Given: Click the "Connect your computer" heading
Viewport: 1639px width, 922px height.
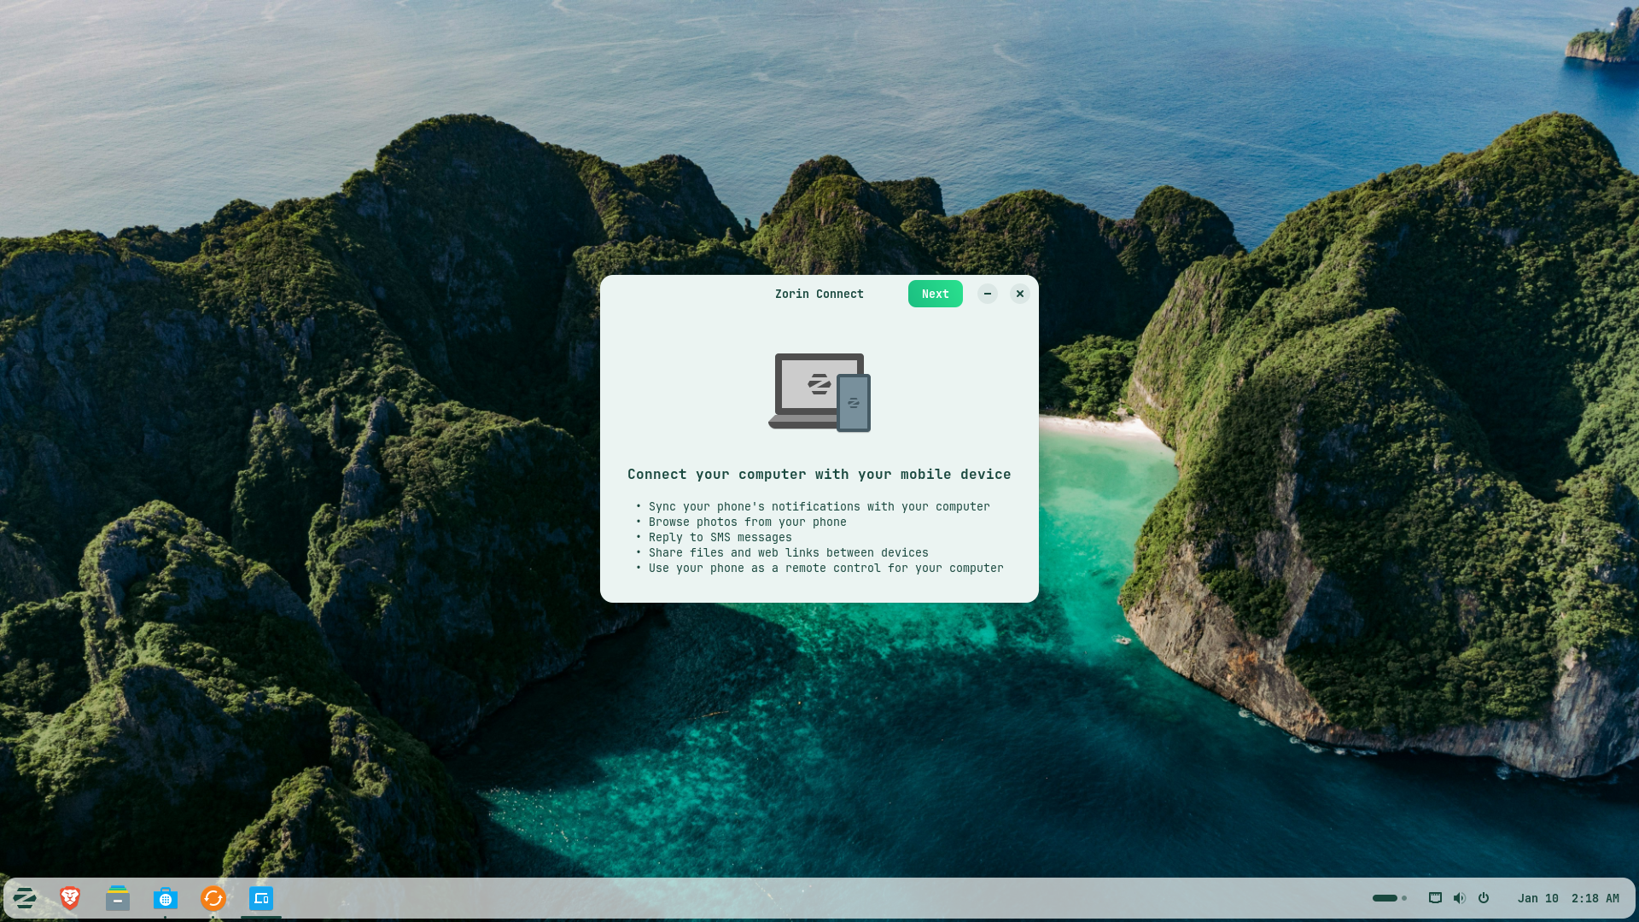Looking at the screenshot, I should pos(819,474).
